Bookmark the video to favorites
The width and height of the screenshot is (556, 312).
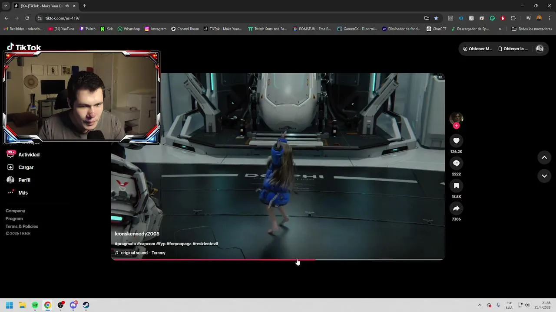pos(456,185)
